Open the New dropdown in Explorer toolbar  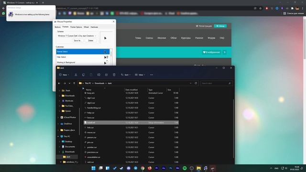pyautogui.click(x=64, y=75)
